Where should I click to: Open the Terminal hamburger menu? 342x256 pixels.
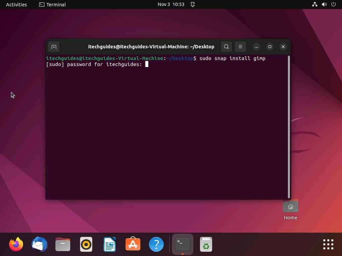pos(240,47)
